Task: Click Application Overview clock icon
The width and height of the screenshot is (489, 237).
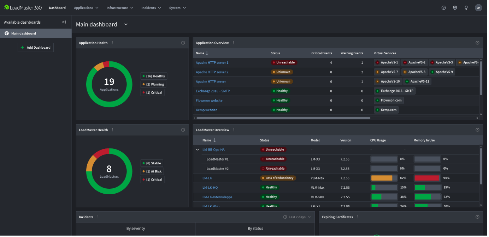Action: pos(479,43)
